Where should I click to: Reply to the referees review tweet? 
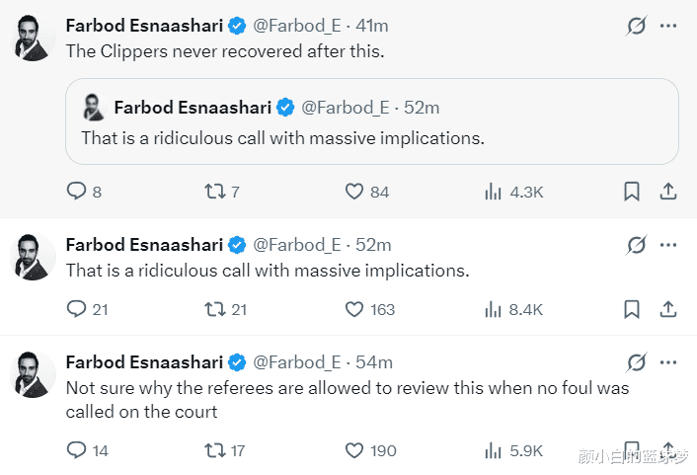point(77,450)
